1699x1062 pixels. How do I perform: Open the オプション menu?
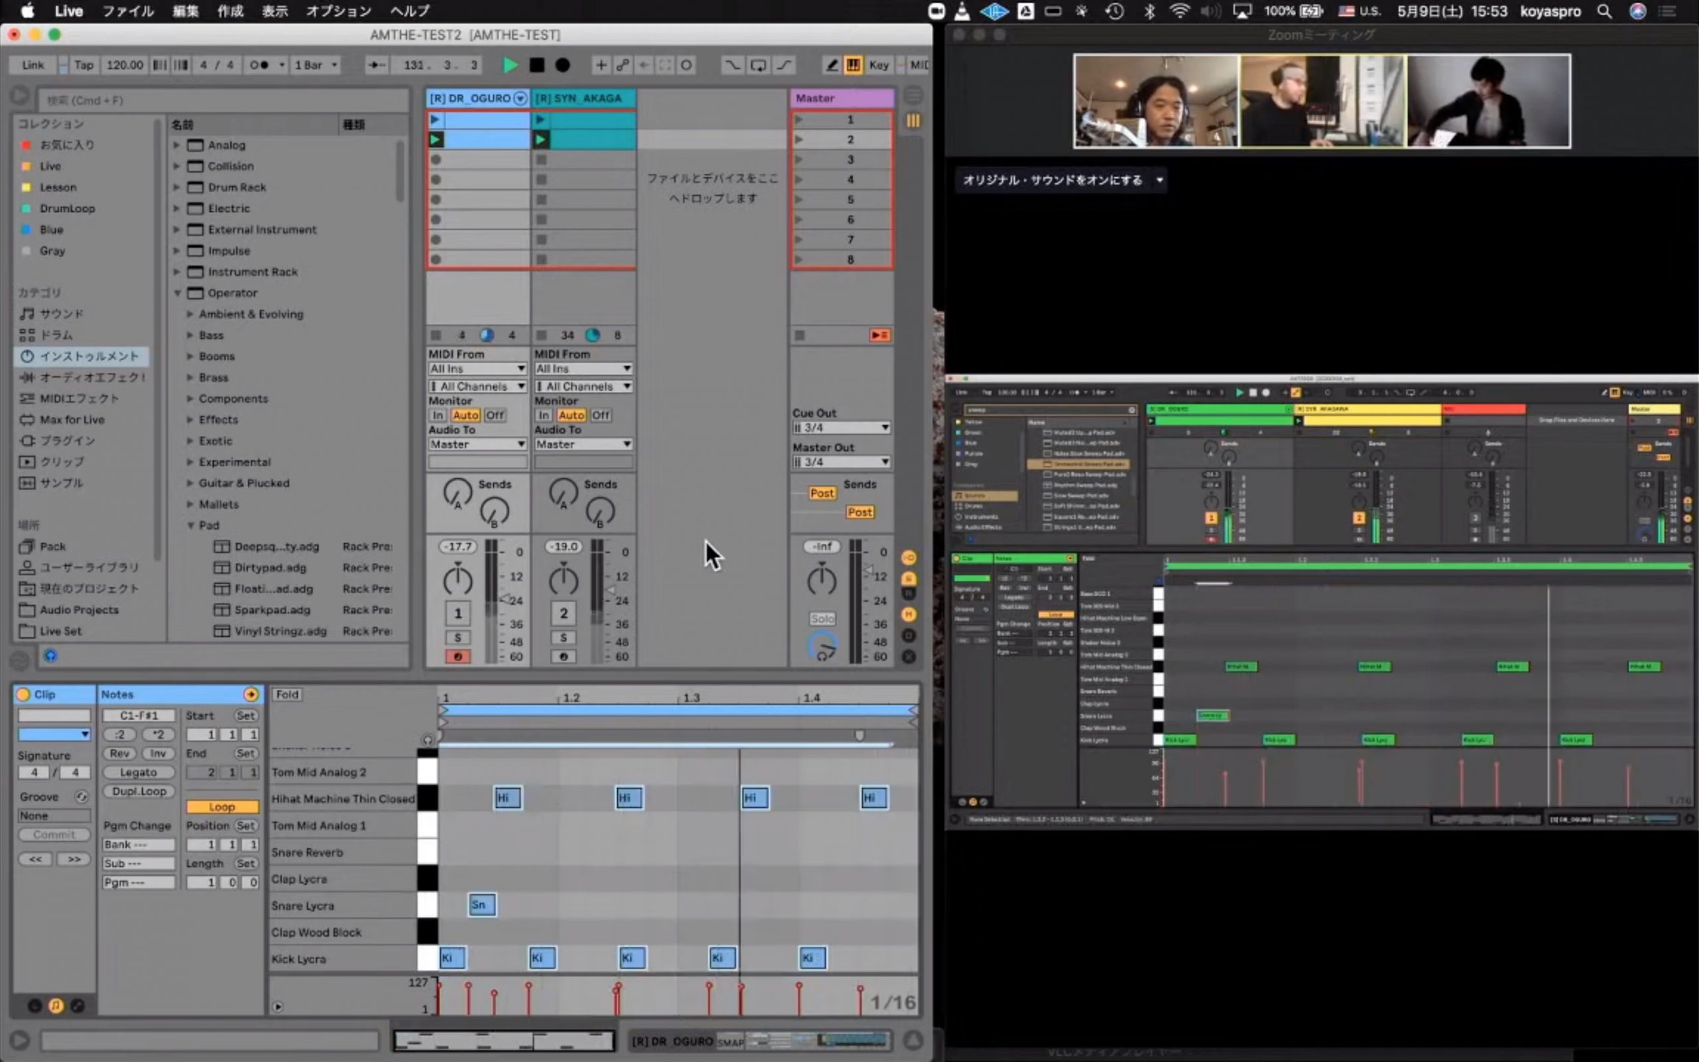tap(338, 11)
